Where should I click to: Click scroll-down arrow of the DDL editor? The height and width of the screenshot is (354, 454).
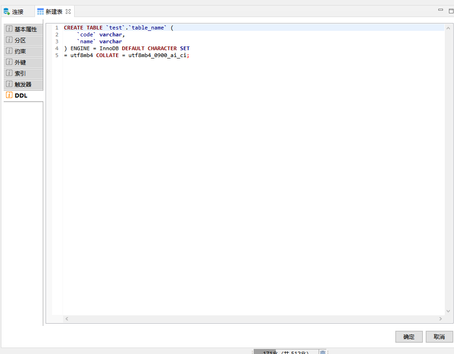(448, 311)
